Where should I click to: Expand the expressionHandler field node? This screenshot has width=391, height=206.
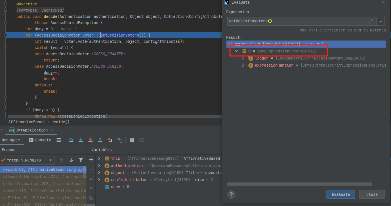tap(243, 65)
